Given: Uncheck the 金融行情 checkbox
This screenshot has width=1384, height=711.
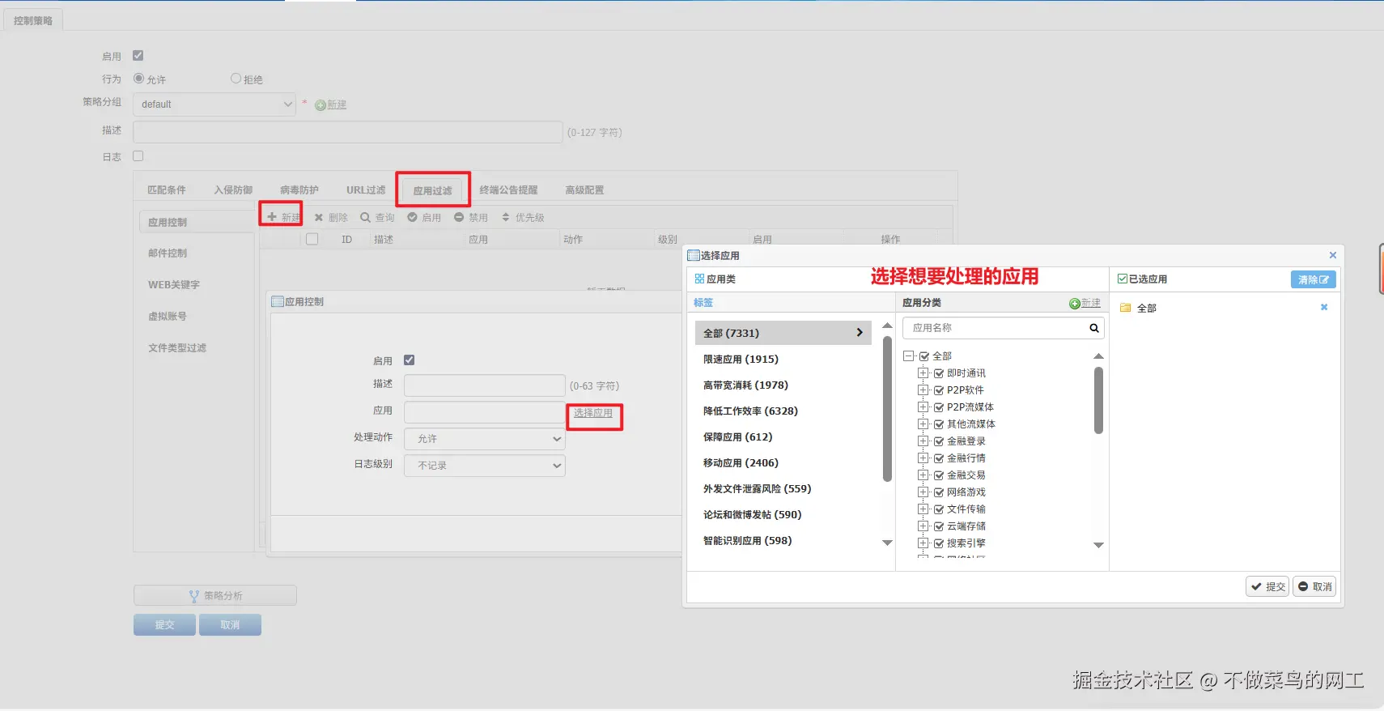Looking at the screenshot, I should [x=939, y=458].
